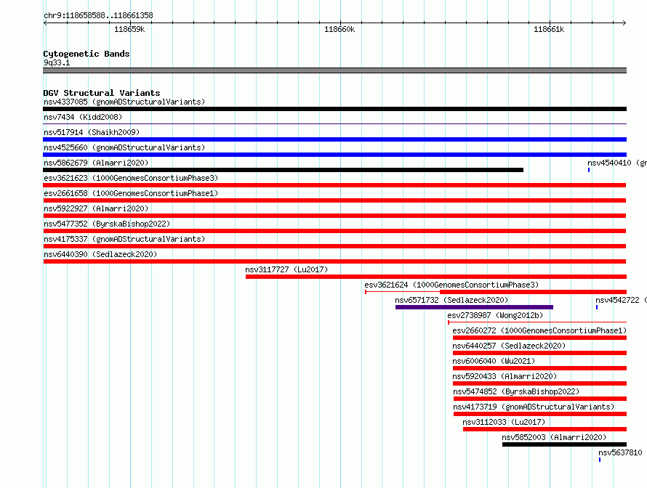Viewport: 647px width, 488px height.
Task: Click nsv6440257 (Sedlazeck2020) label
Action: 509,346
